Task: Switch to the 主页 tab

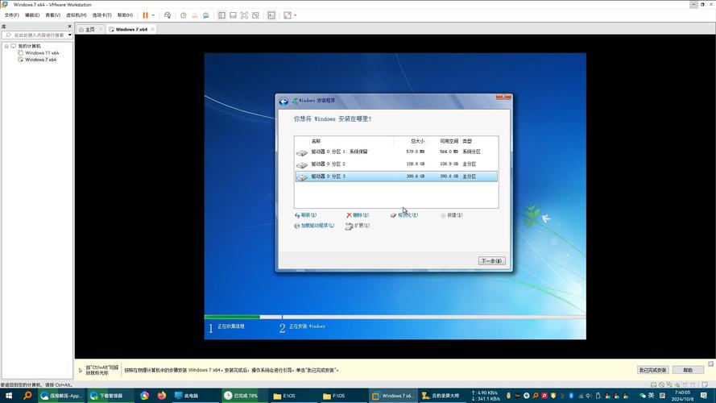Action: coord(90,29)
